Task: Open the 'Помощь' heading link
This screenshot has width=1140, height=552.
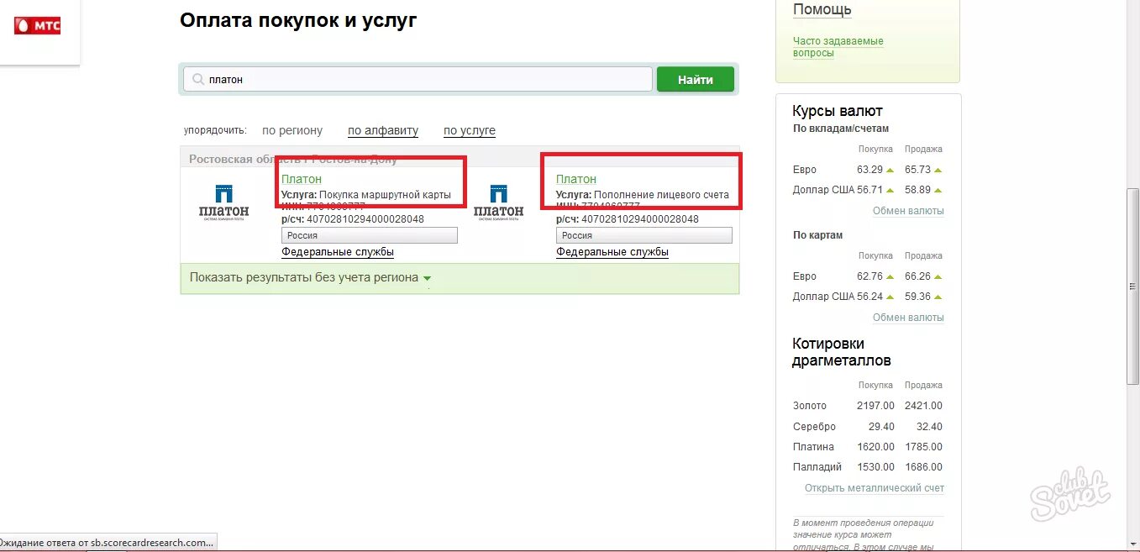Action: [822, 10]
